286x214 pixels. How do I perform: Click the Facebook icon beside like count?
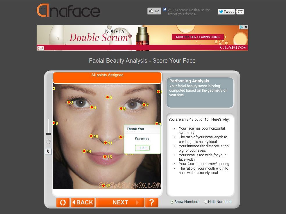point(165,10)
